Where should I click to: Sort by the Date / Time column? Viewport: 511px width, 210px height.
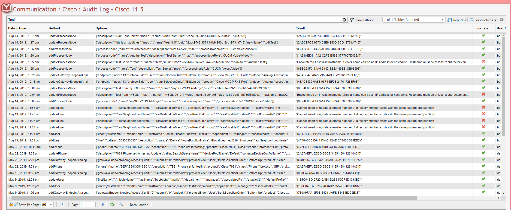17,28
